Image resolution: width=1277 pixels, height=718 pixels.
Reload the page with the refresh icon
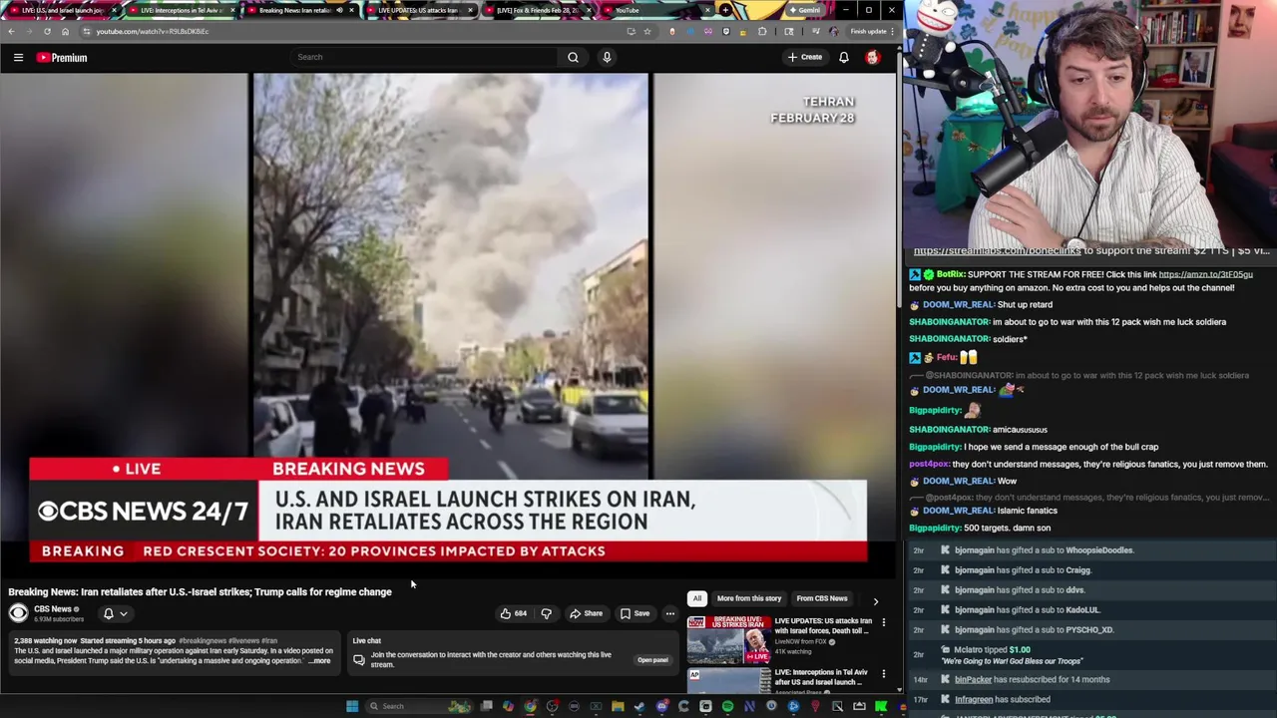tap(47, 31)
